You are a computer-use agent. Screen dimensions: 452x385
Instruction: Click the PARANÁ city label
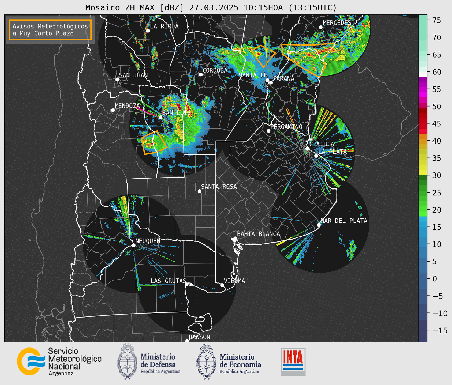tap(283, 78)
